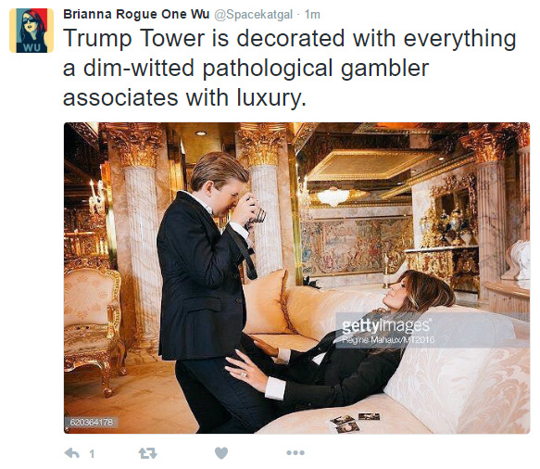Open the tweet permalink via 1m timestamp
540x469 pixels.
(x=312, y=15)
